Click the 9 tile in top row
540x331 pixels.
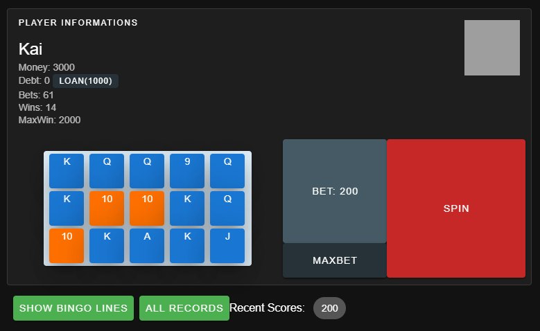(187, 171)
